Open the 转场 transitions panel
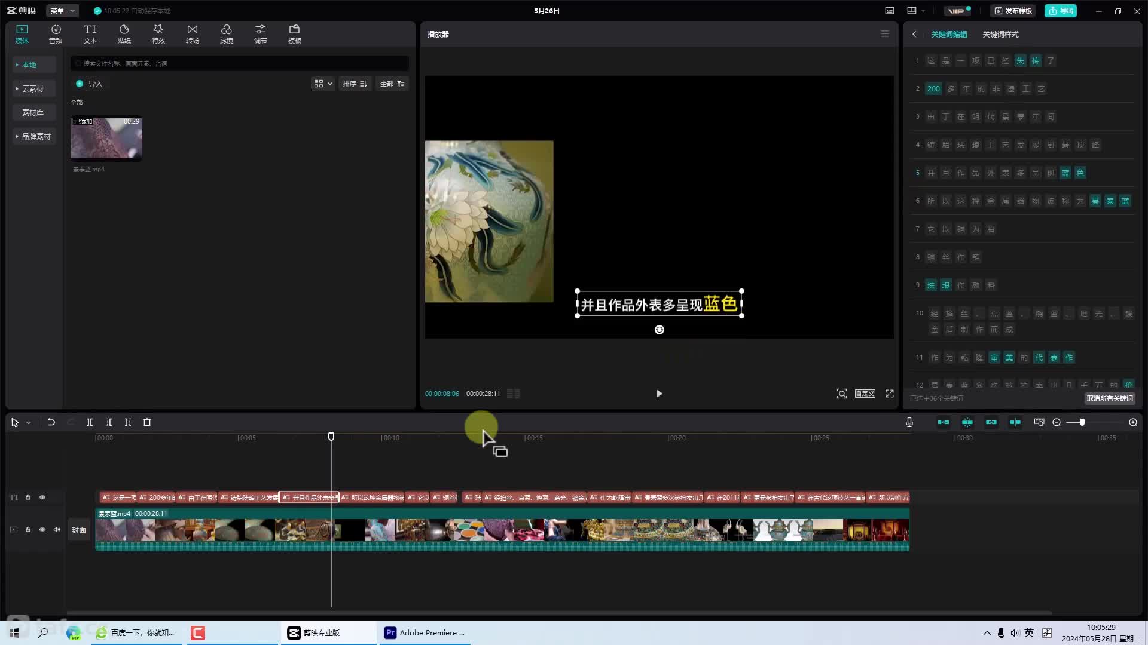The width and height of the screenshot is (1148, 645). 192,34
